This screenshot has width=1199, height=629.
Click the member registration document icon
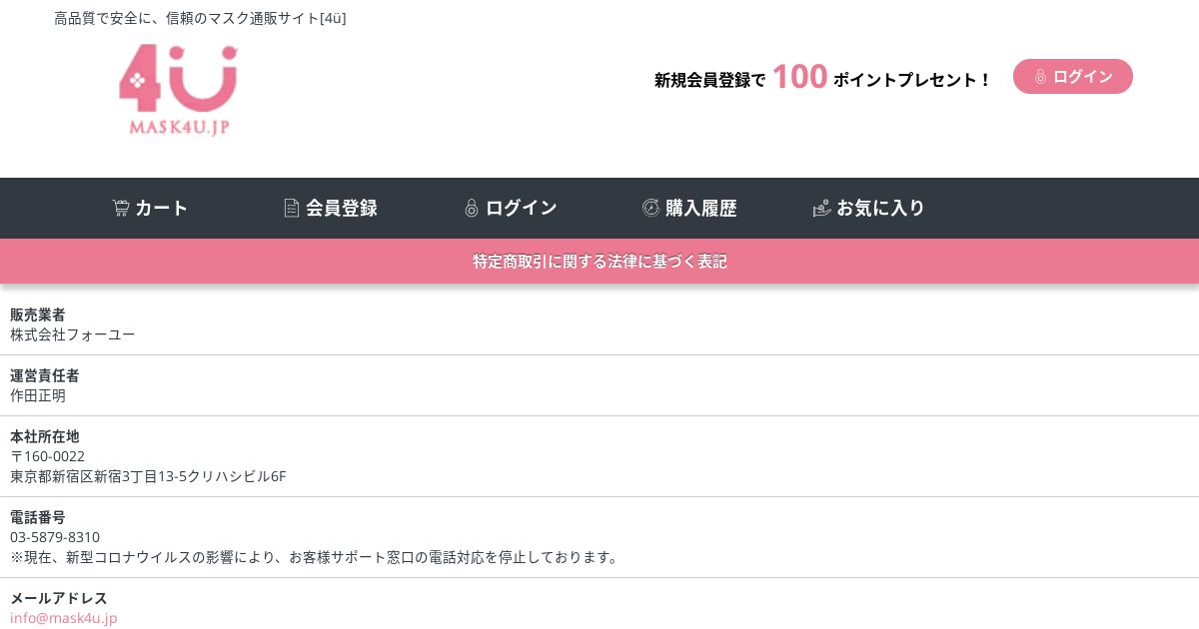pos(292,208)
